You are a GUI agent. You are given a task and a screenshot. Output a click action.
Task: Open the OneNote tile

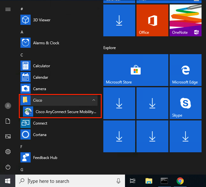[x=186, y=20]
